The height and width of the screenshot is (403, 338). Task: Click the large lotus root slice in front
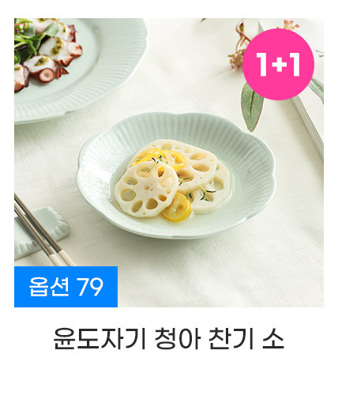point(145,188)
